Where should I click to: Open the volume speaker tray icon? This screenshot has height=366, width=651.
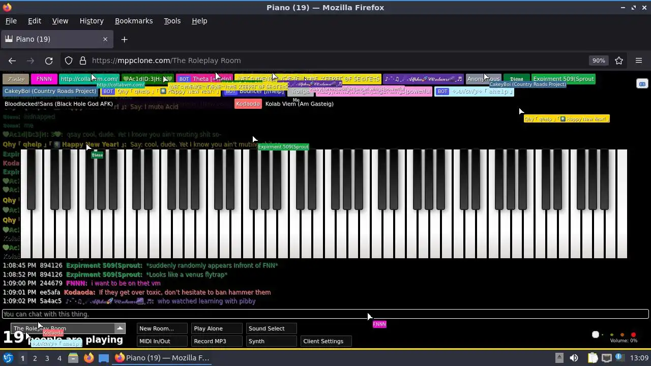574,358
